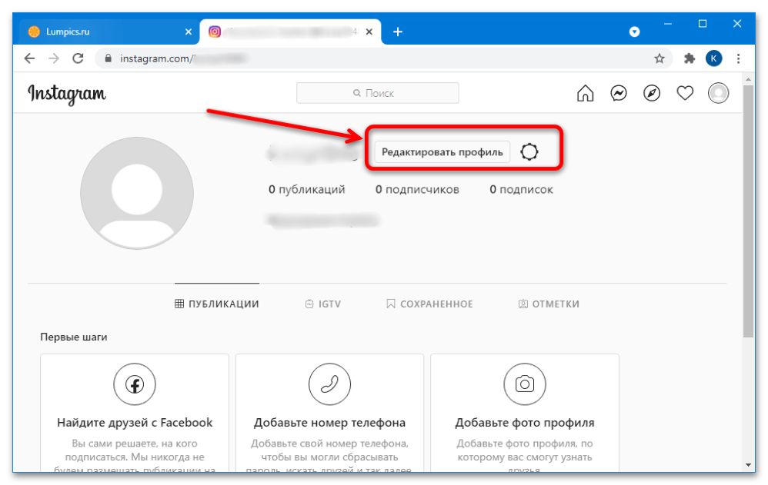Viewport: 768px width, 485px height.
Task: Click the Facebook icon in first card
Action: [x=134, y=384]
